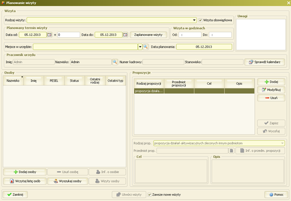The width and height of the screenshot is (291, 201).
Task: Click the Zapisz button
Action: 271,123
